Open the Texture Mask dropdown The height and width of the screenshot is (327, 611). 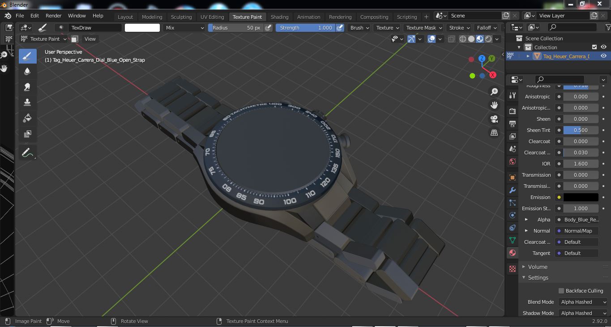423,28
